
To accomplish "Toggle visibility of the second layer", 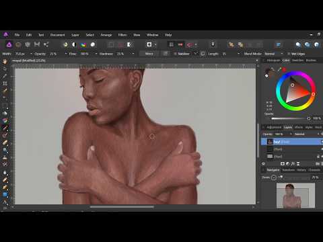I will (x=322, y=149).
